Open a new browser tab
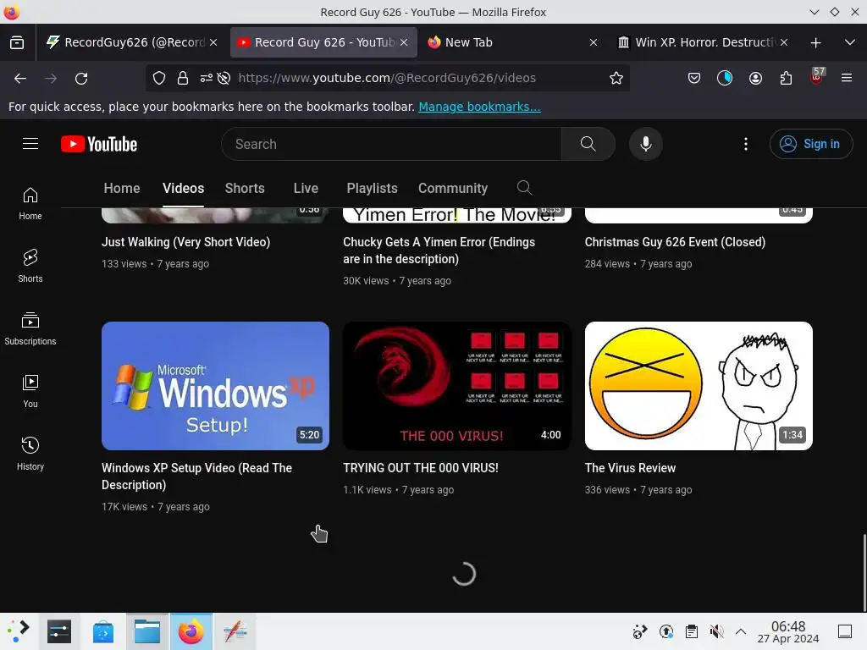Viewport: 867px width, 650px height. pos(815,42)
